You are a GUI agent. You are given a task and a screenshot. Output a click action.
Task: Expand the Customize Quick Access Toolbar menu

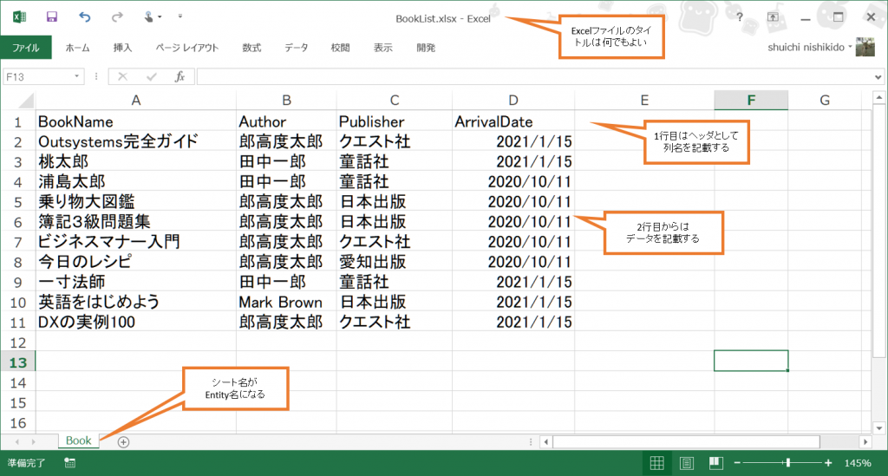coord(180,16)
